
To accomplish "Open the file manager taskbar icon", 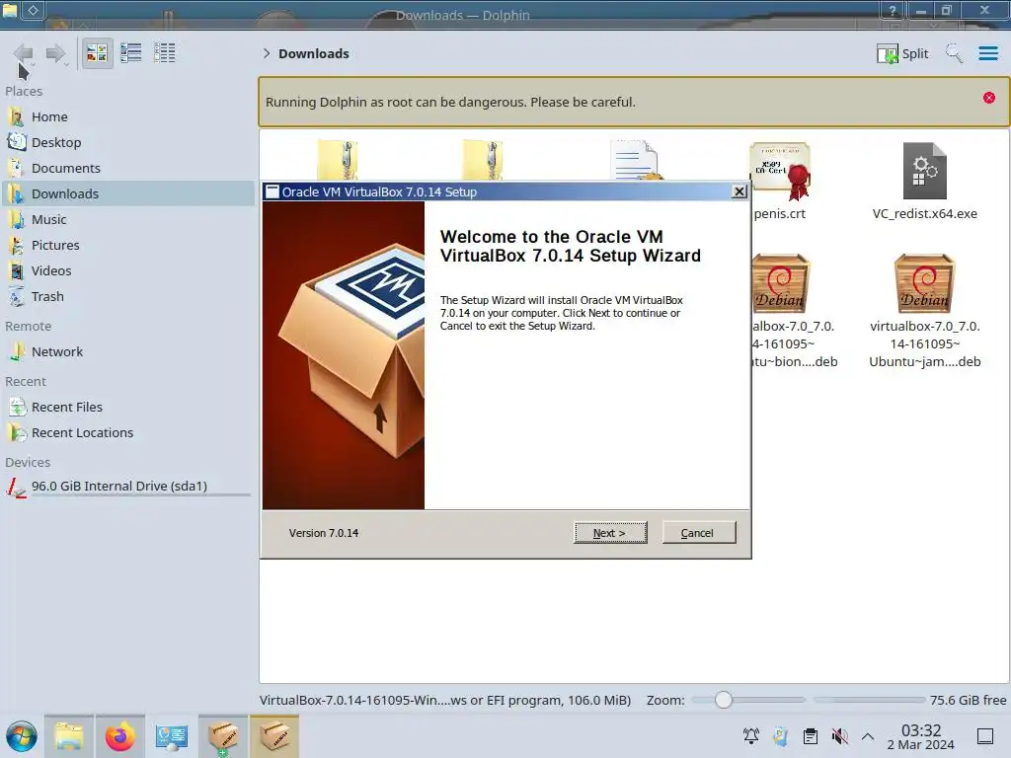I will [69, 736].
